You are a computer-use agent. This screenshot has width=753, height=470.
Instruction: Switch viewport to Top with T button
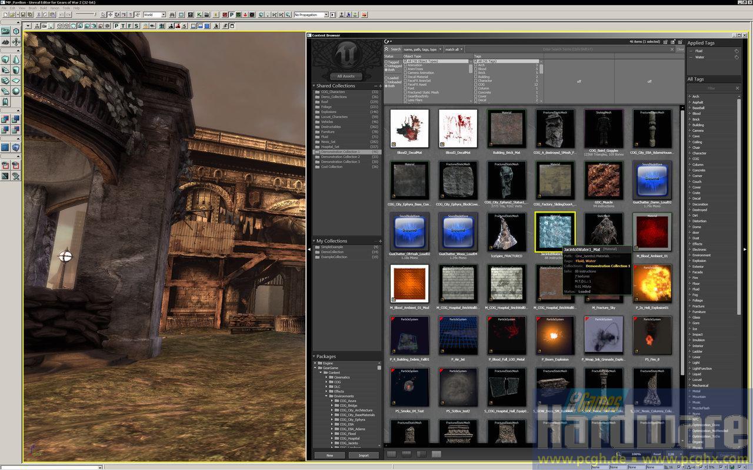122,26
